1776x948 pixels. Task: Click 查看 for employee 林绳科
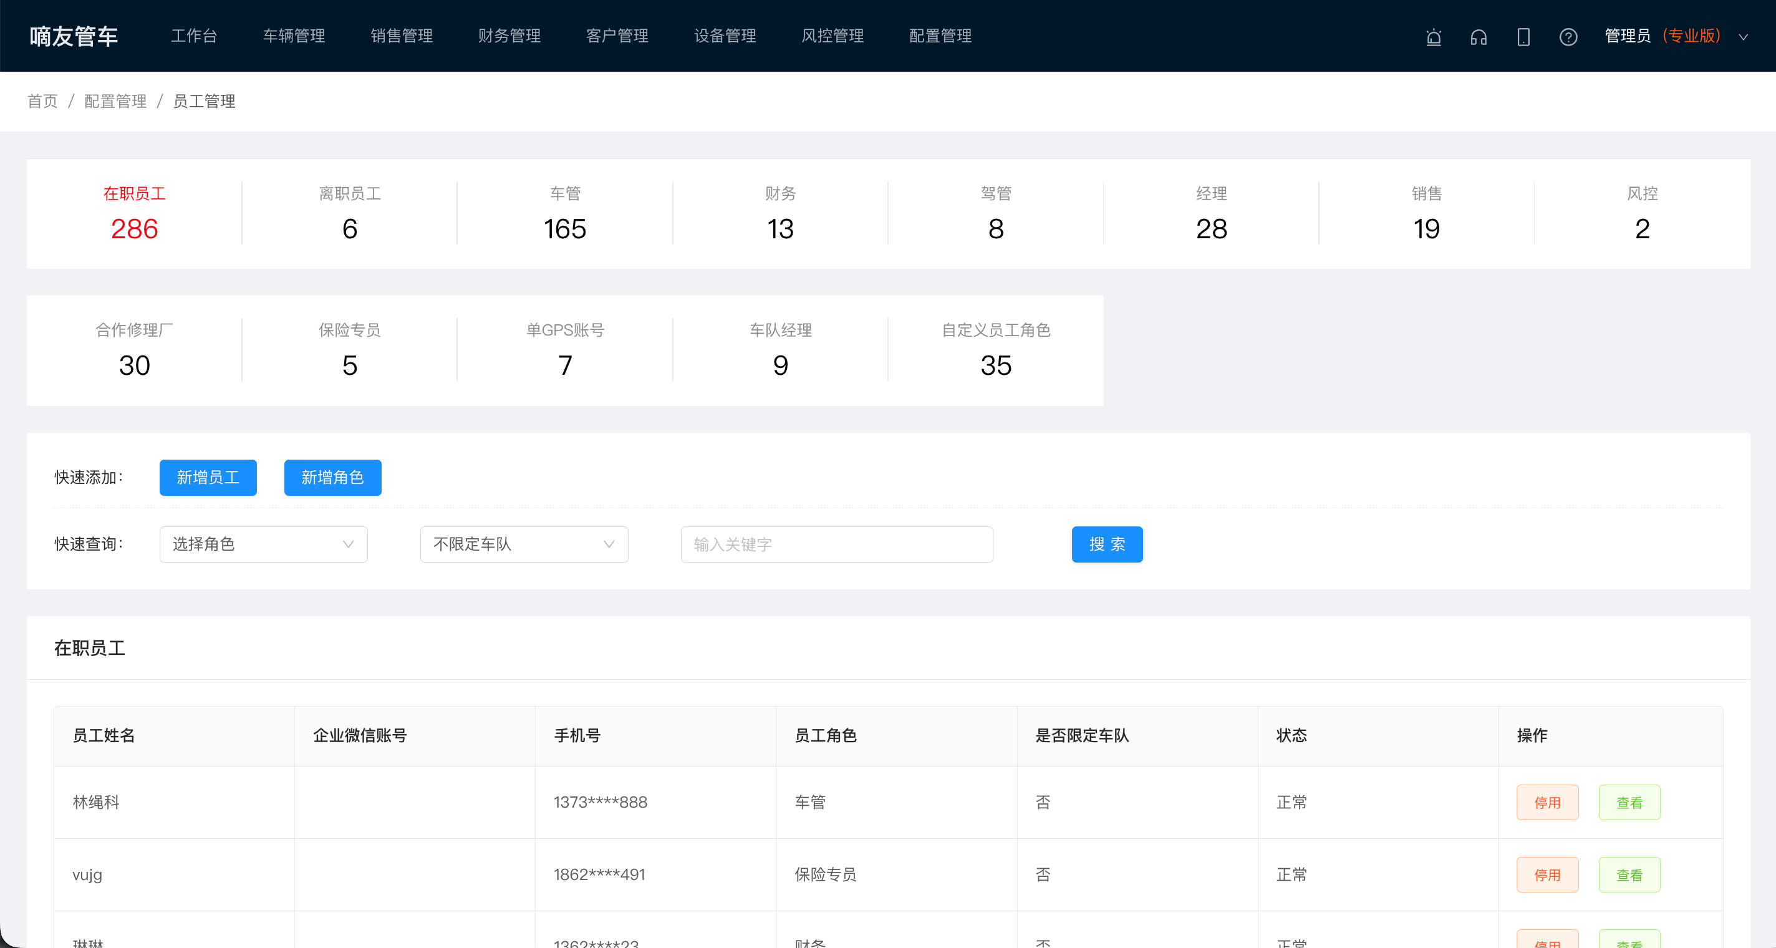pos(1629,803)
